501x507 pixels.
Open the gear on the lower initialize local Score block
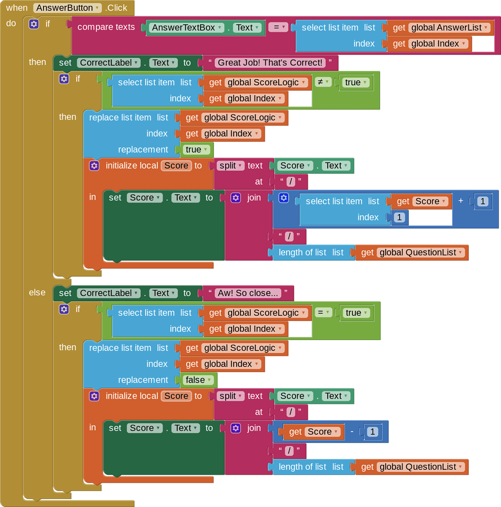point(94,396)
